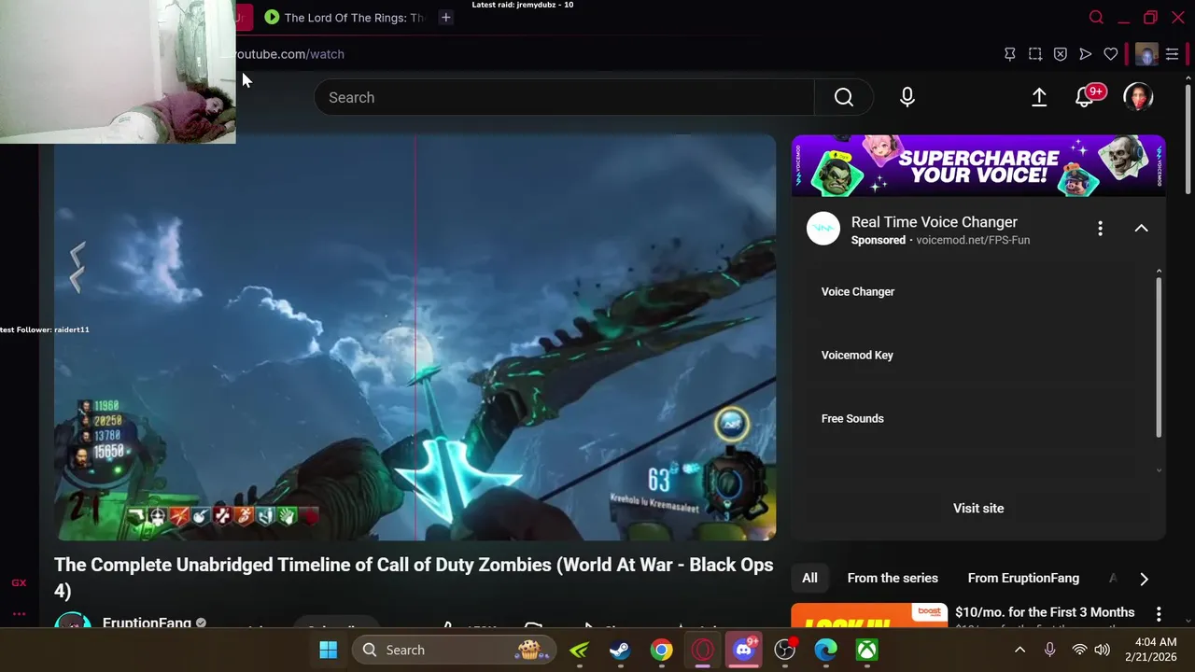Click the taskbar microphone tray icon
Viewport: 1195px width, 672px height.
(1049, 650)
